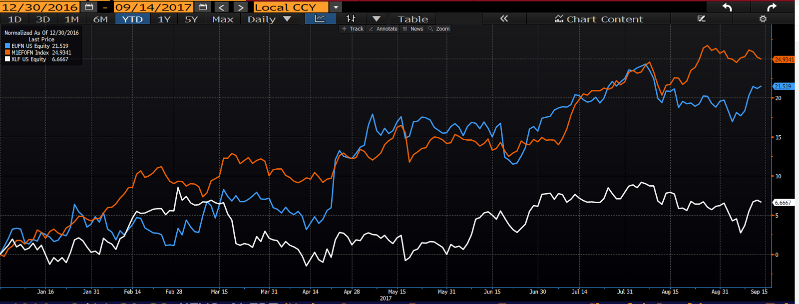Viewport: 799px width, 304px height.
Task: Click the blue EUFN legend swatch
Action: pyautogui.click(x=7, y=46)
